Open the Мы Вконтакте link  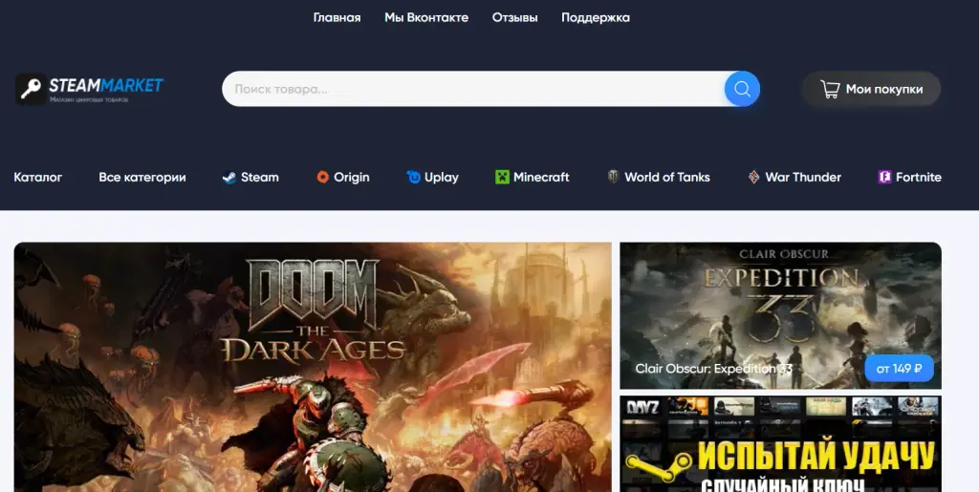pyautogui.click(x=426, y=17)
